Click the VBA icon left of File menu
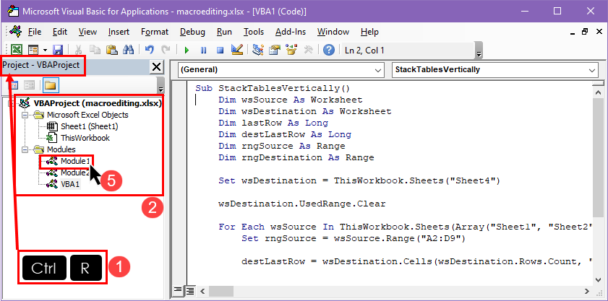This screenshot has width=608, height=301. pos(16,31)
